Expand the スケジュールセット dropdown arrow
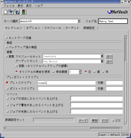This screenshot has width=131, height=138. (x=102, y=56)
